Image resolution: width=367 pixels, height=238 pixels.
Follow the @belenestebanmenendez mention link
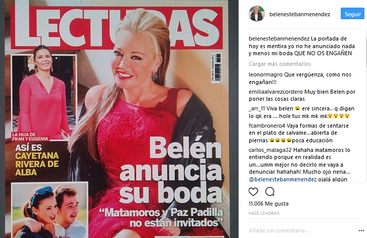coord(283,179)
